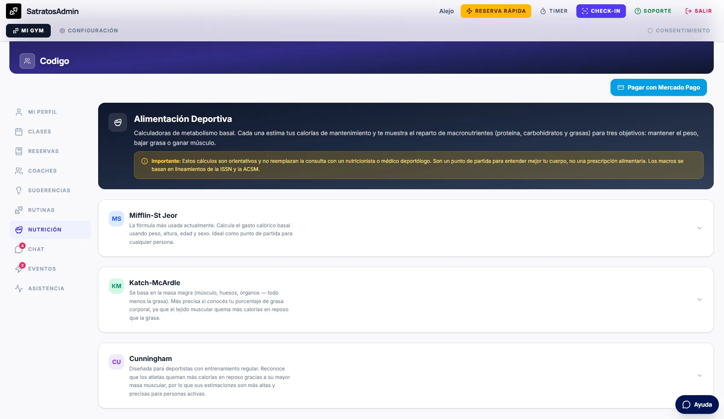
Task: Click the SatratosAdmin logo icon
Action: pos(14,11)
